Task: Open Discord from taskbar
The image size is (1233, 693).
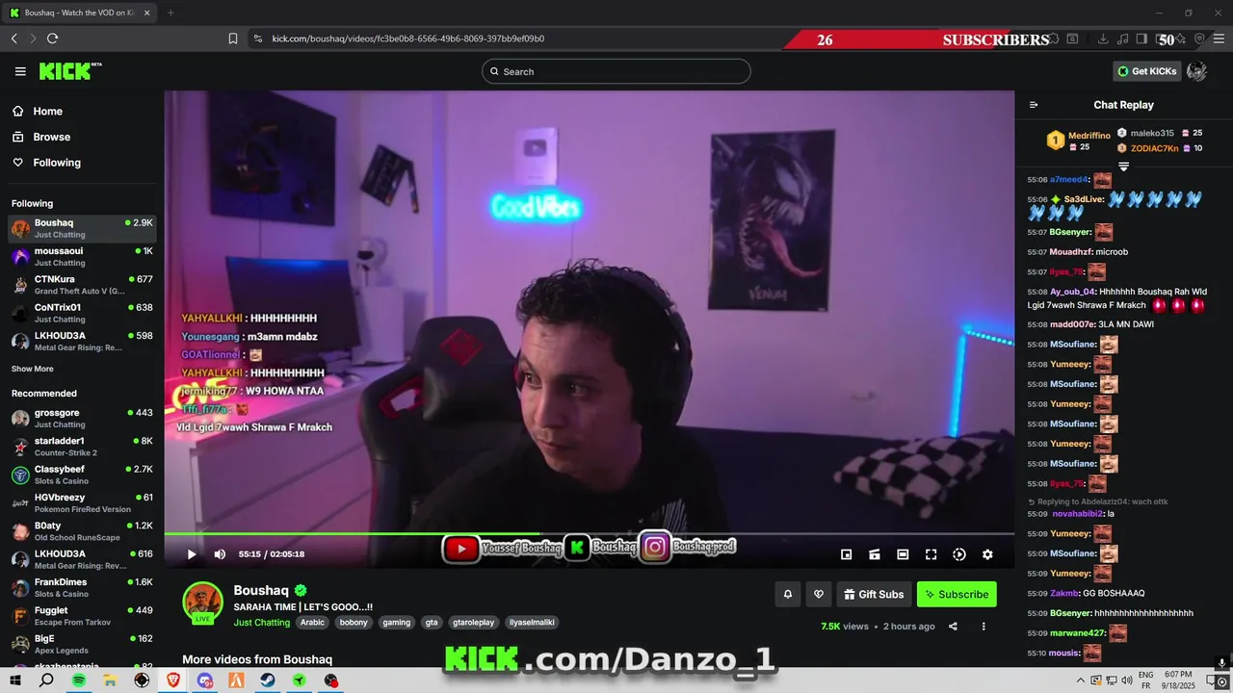Action: pos(204,680)
